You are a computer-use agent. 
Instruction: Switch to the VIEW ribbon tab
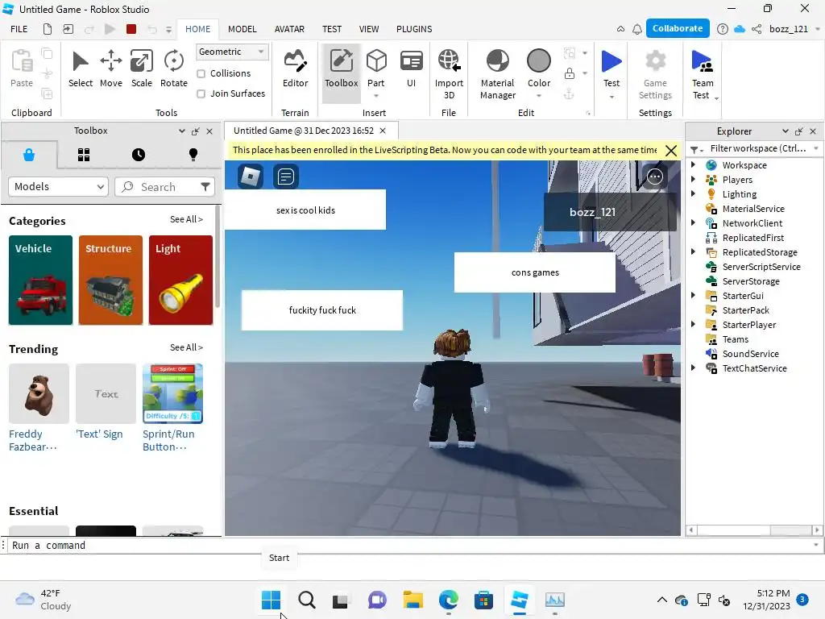point(369,29)
